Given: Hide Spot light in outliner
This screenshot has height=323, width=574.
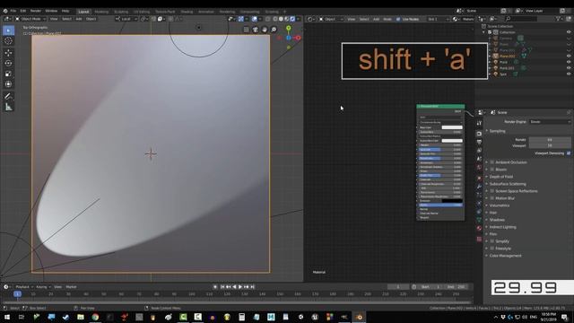Looking at the screenshot, I should coord(569,74).
